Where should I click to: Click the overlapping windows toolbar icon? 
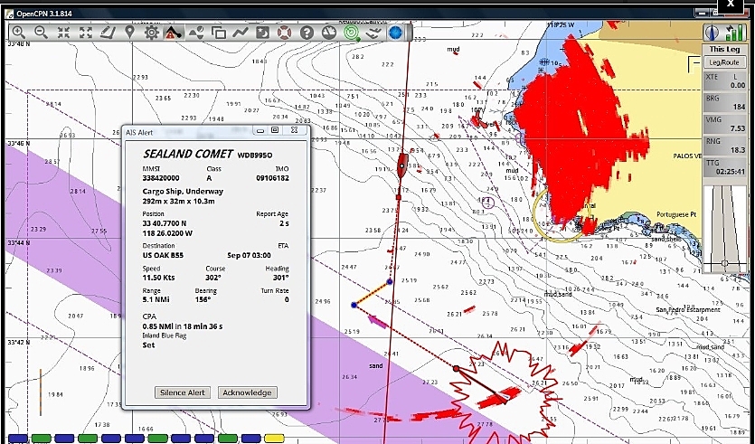218,33
